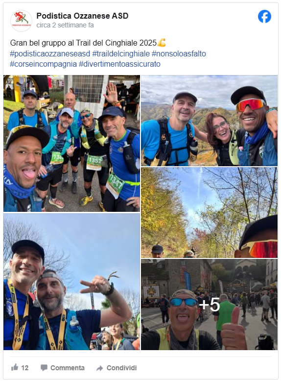Screen dimensions: 281x382
Task: Open the +5 more photos thumbnail
Action: pyautogui.click(x=209, y=305)
